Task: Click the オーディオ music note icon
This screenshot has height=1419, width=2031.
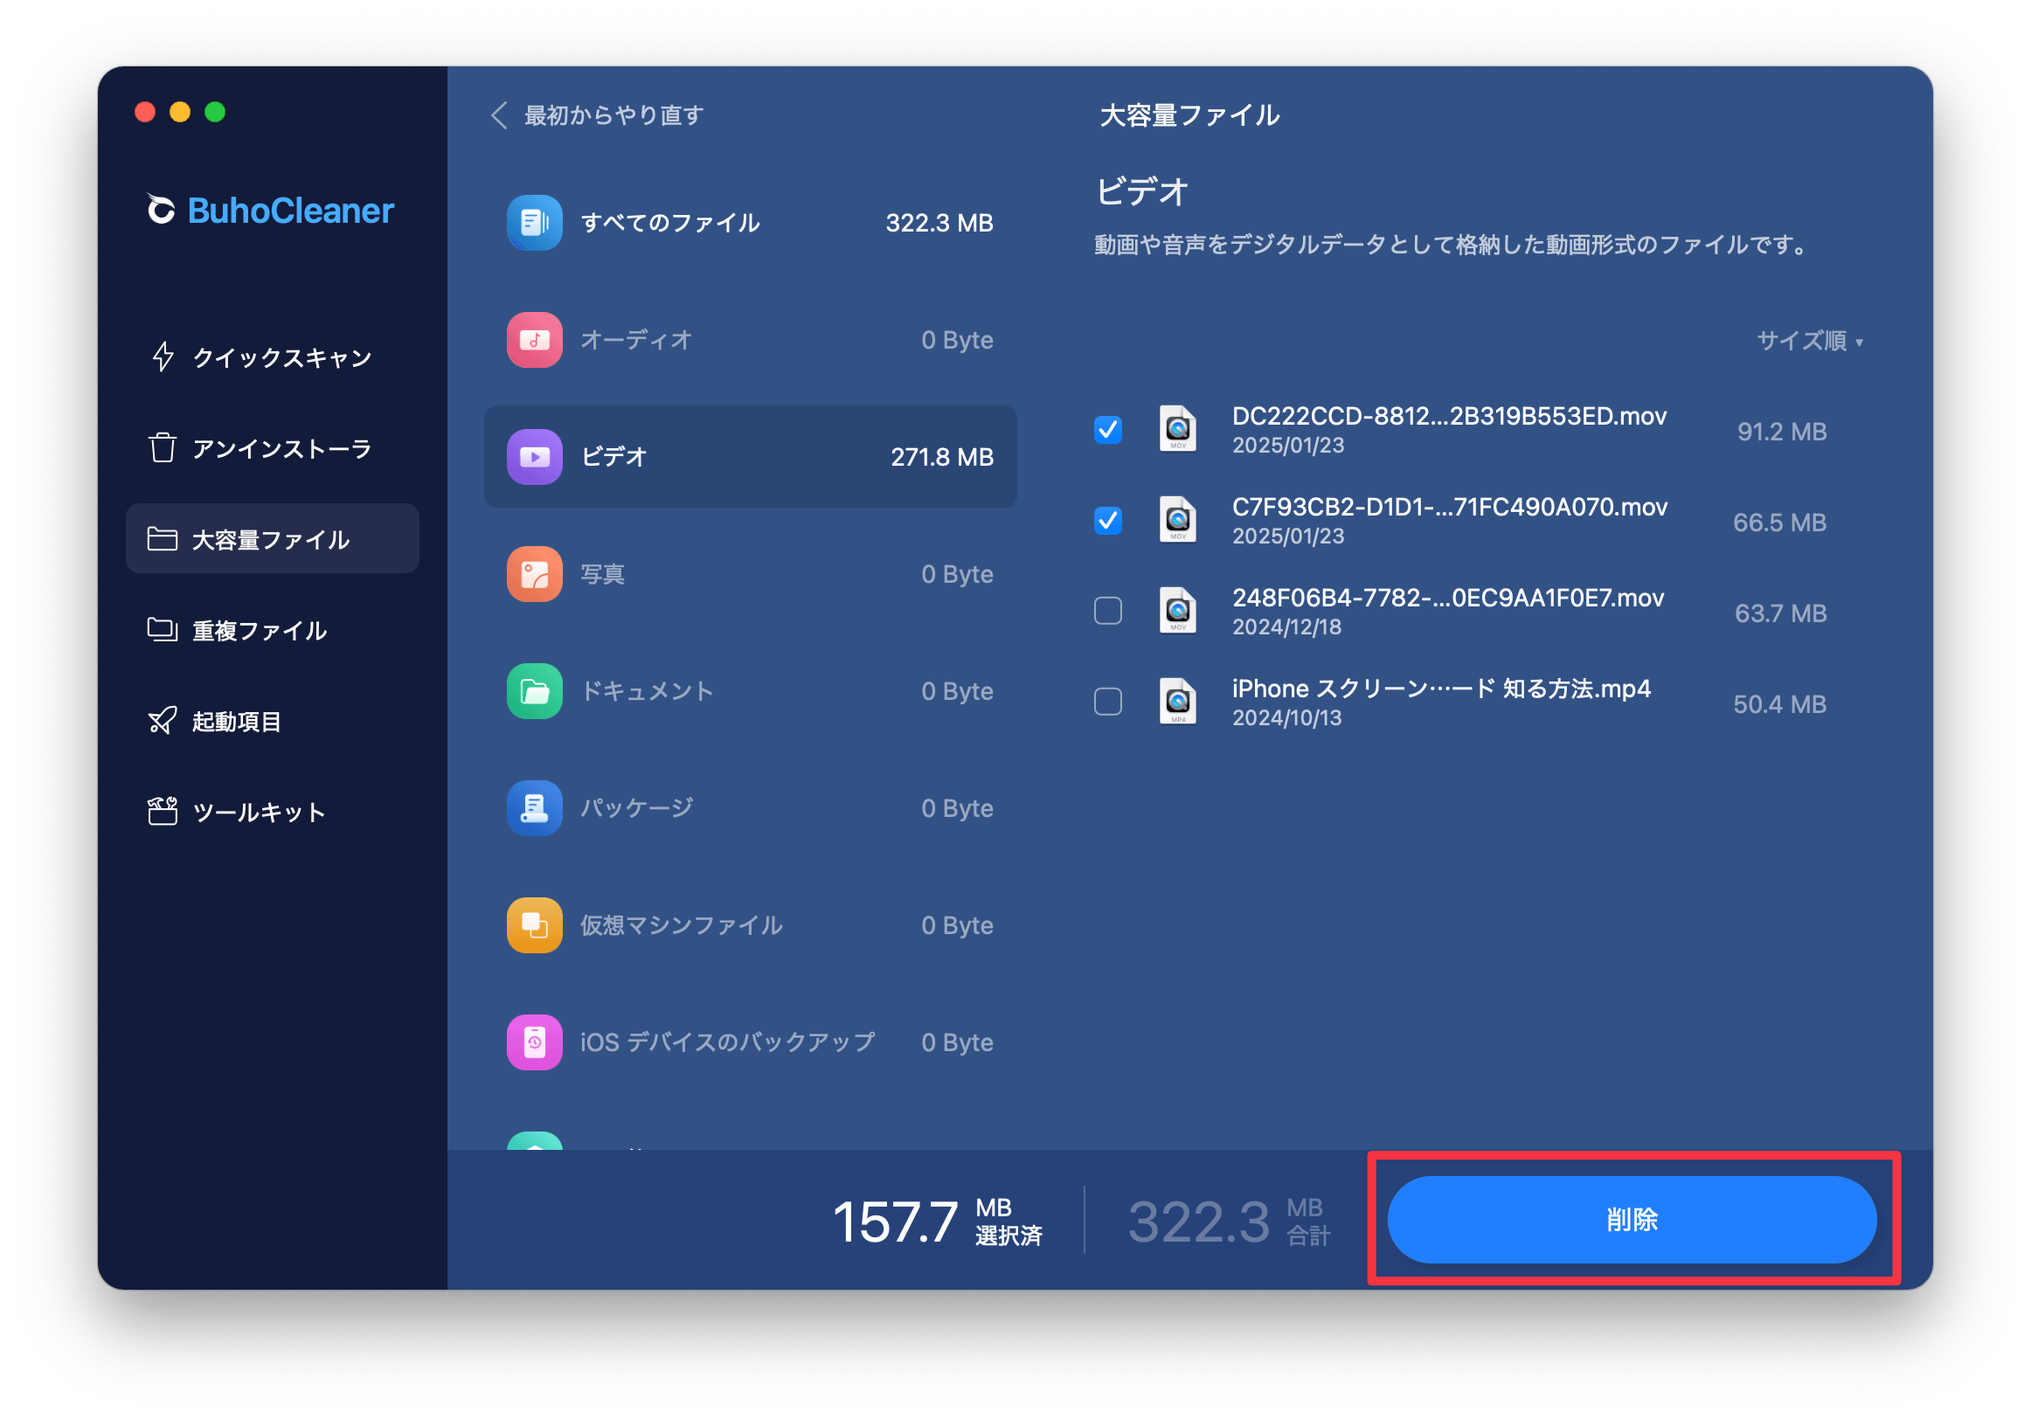Action: pos(534,340)
